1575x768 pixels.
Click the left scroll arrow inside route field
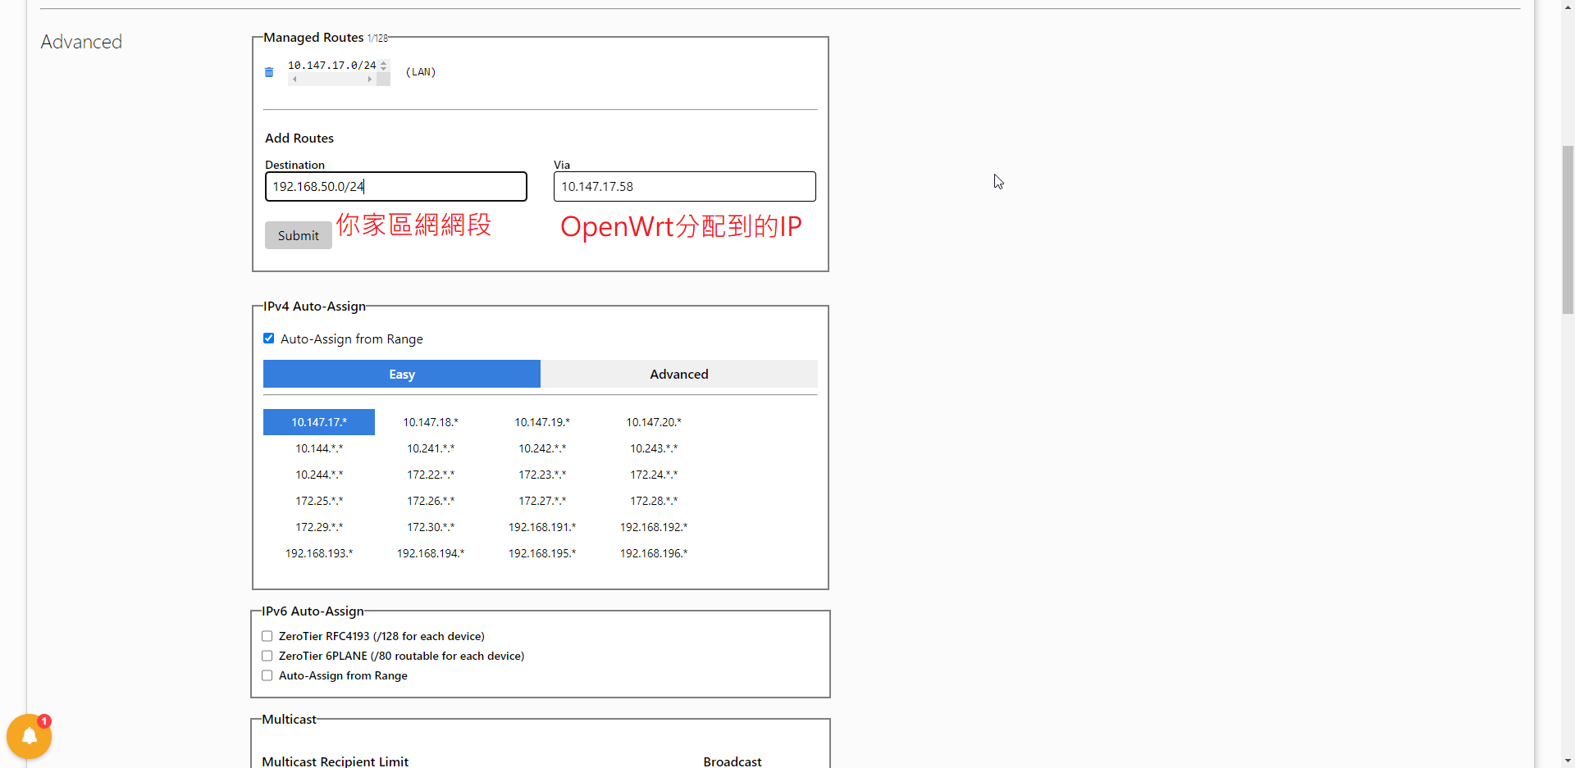(x=294, y=80)
